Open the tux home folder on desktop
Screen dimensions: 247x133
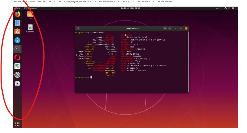(x=30, y=15)
